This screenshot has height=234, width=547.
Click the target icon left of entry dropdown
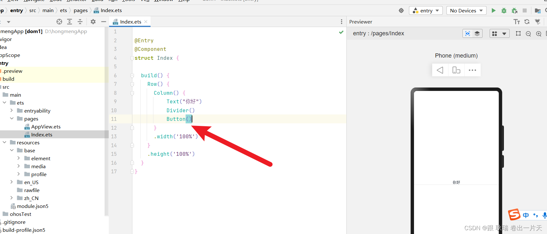pyautogui.click(x=401, y=10)
